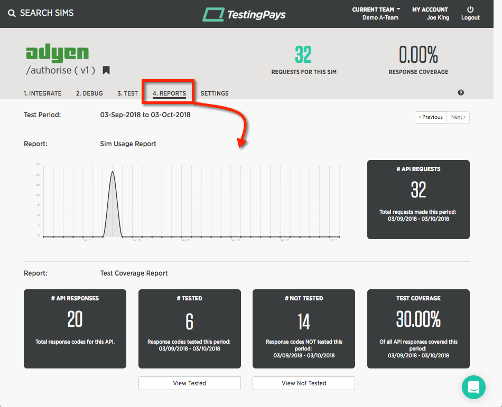This screenshot has width=502, height=407.
Task: Open the chat widget bubble
Action: click(x=473, y=387)
